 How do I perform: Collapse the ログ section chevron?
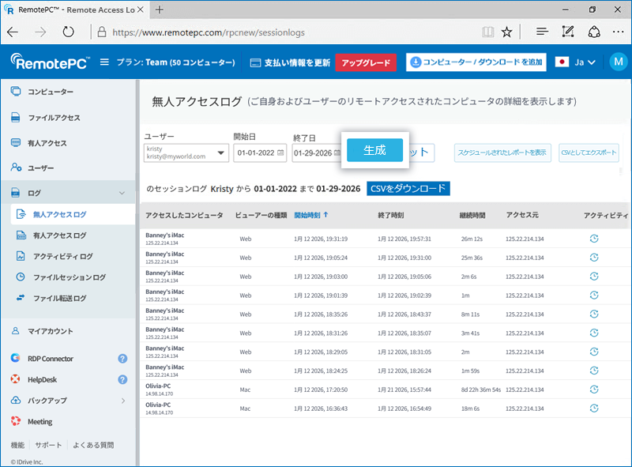tap(123, 191)
